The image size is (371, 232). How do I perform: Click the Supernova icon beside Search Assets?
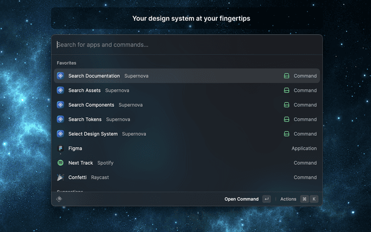[x=60, y=90]
